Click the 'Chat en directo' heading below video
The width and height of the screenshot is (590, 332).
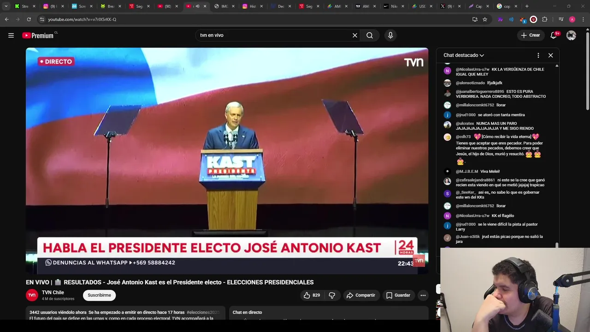pos(247,313)
